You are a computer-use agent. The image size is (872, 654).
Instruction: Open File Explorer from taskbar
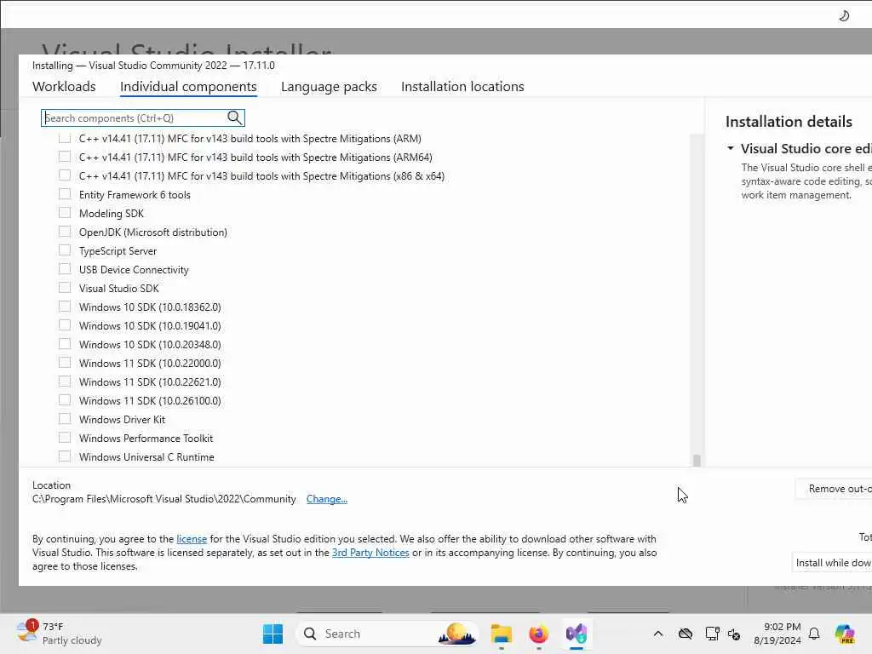pyautogui.click(x=501, y=634)
